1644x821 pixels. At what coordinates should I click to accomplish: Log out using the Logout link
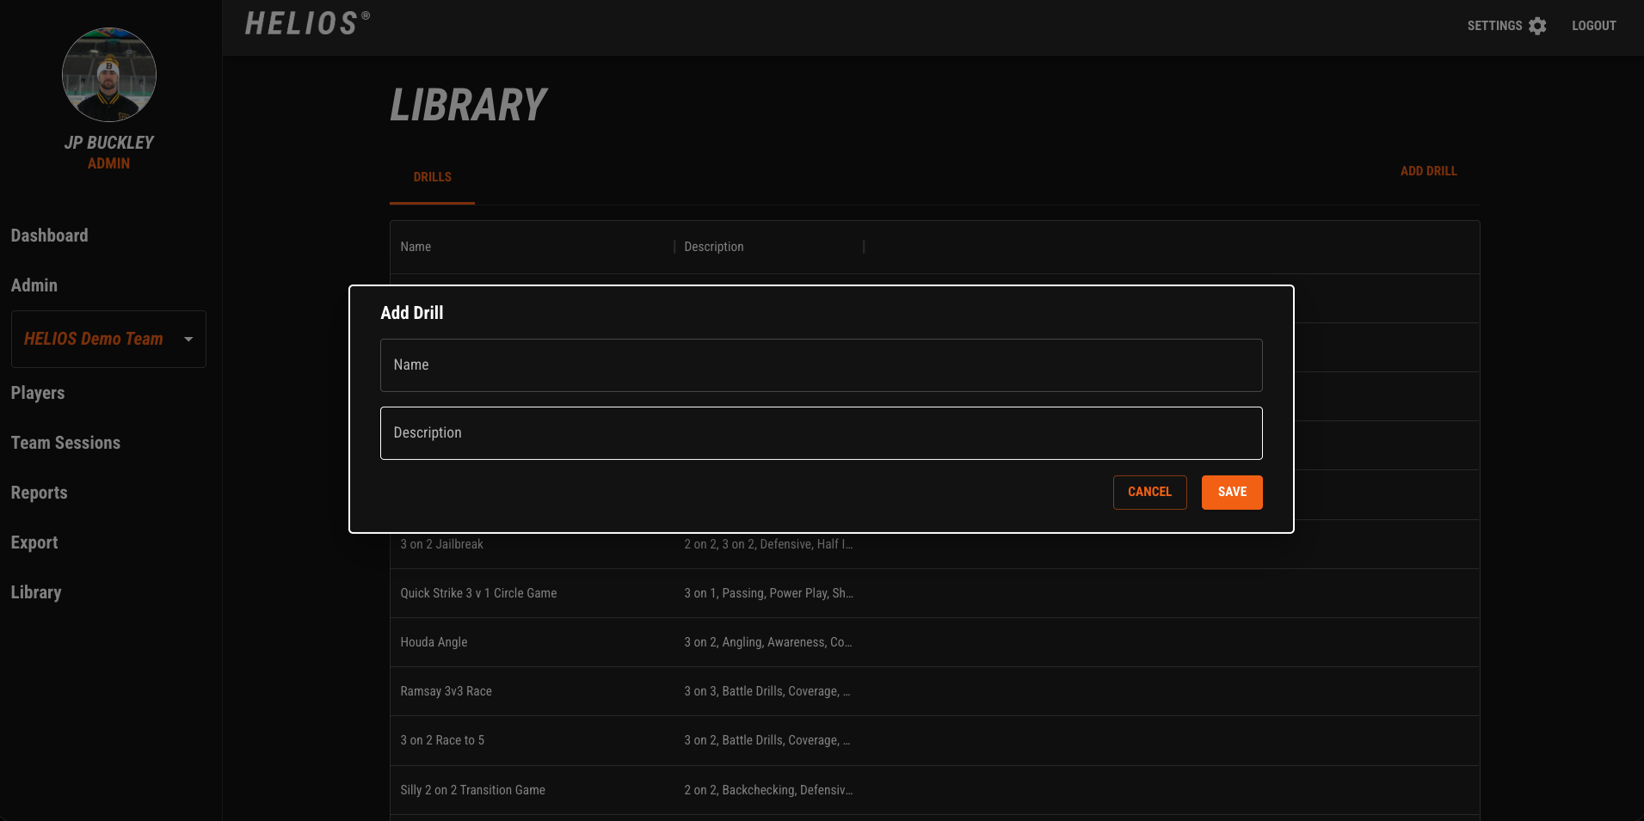pos(1593,26)
